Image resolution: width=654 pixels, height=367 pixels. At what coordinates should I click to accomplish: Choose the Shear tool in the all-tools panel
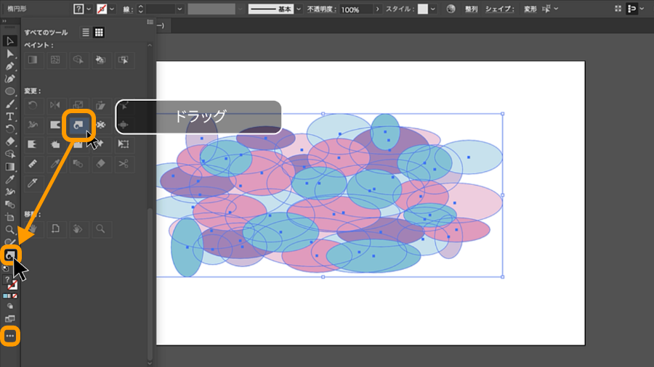point(100,105)
